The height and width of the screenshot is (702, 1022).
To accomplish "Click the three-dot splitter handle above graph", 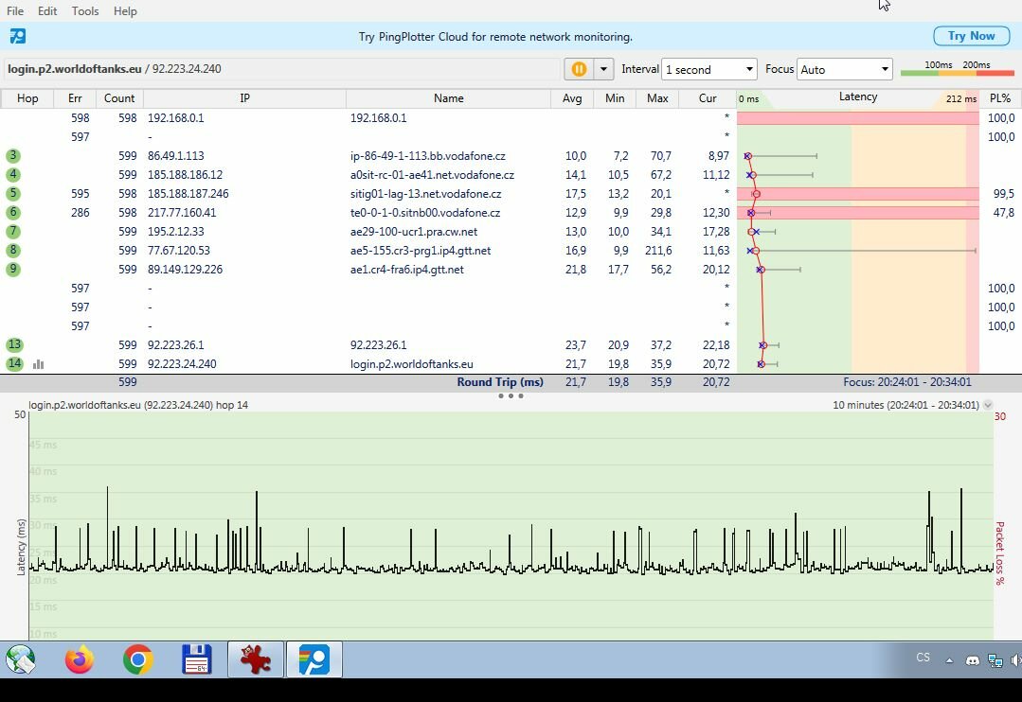I will point(511,395).
